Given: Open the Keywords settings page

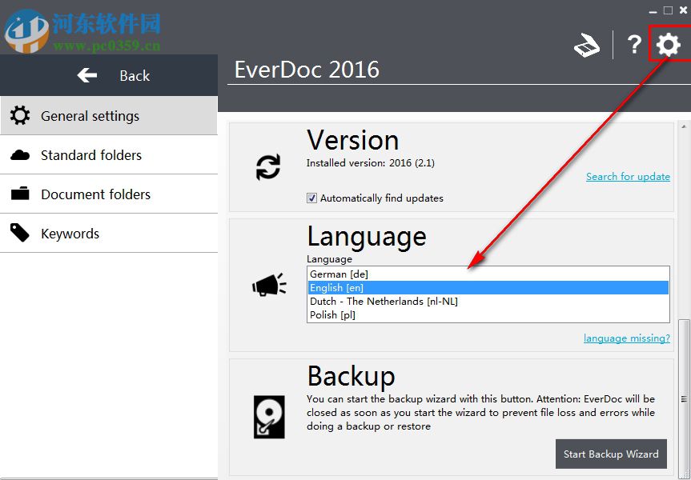Looking at the screenshot, I should click(70, 233).
